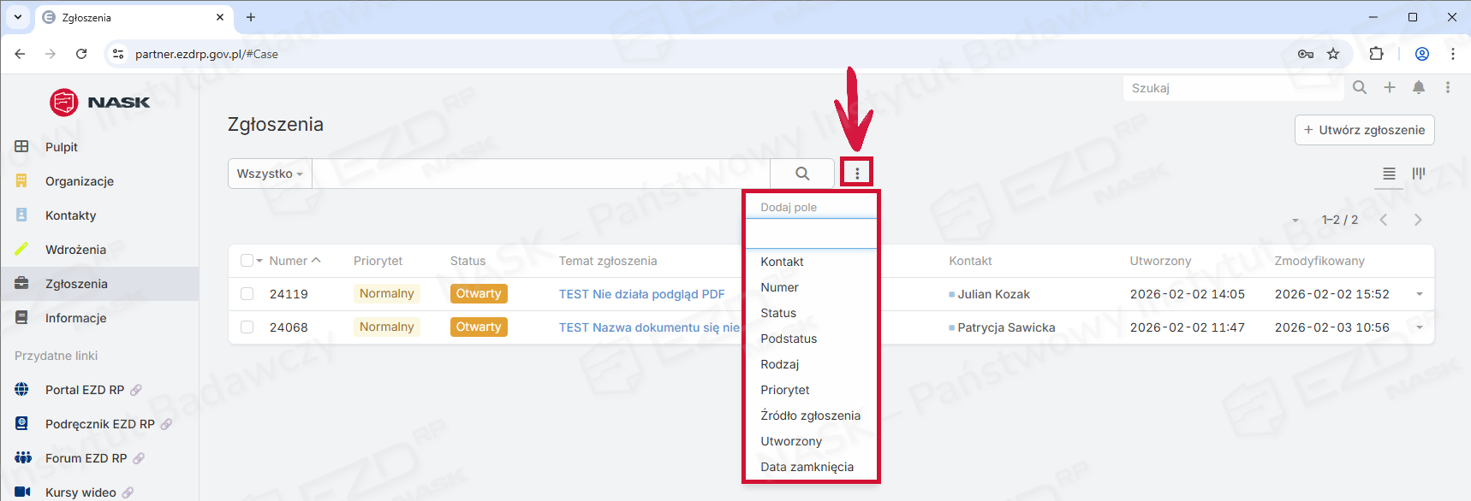
Task: Click the quick create plus icon
Action: click(x=1390, y=87)
